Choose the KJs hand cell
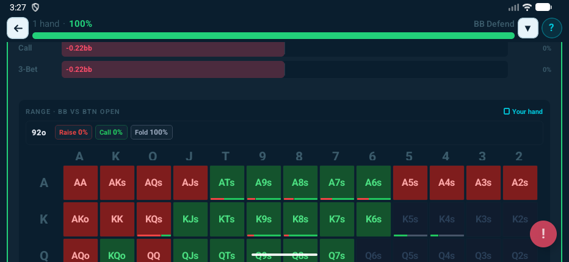This screenshot has width=569, height=262. 190,219
